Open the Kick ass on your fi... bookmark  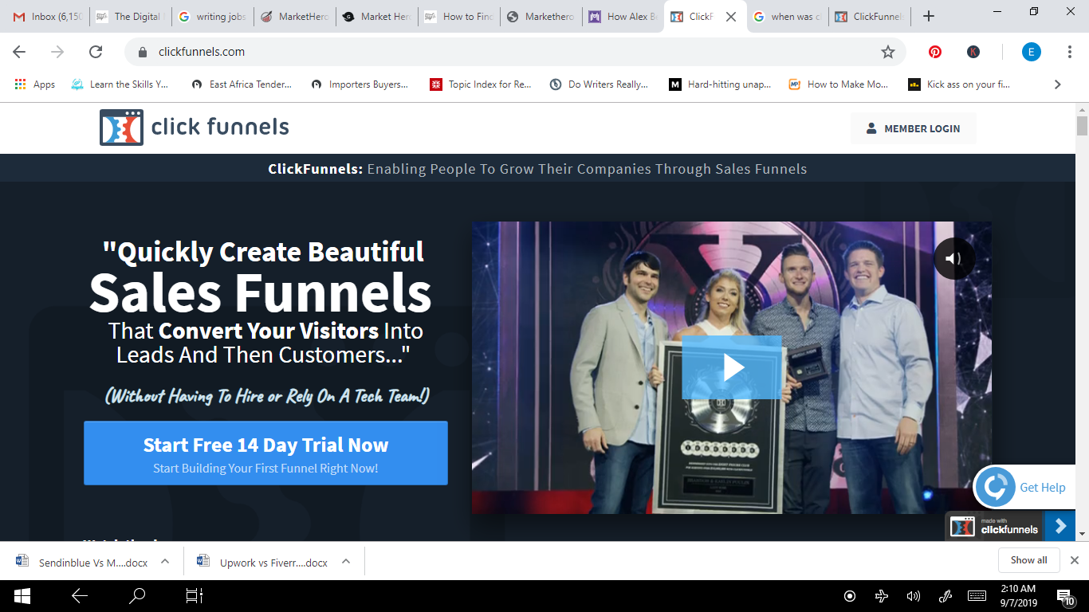point(959,84)
